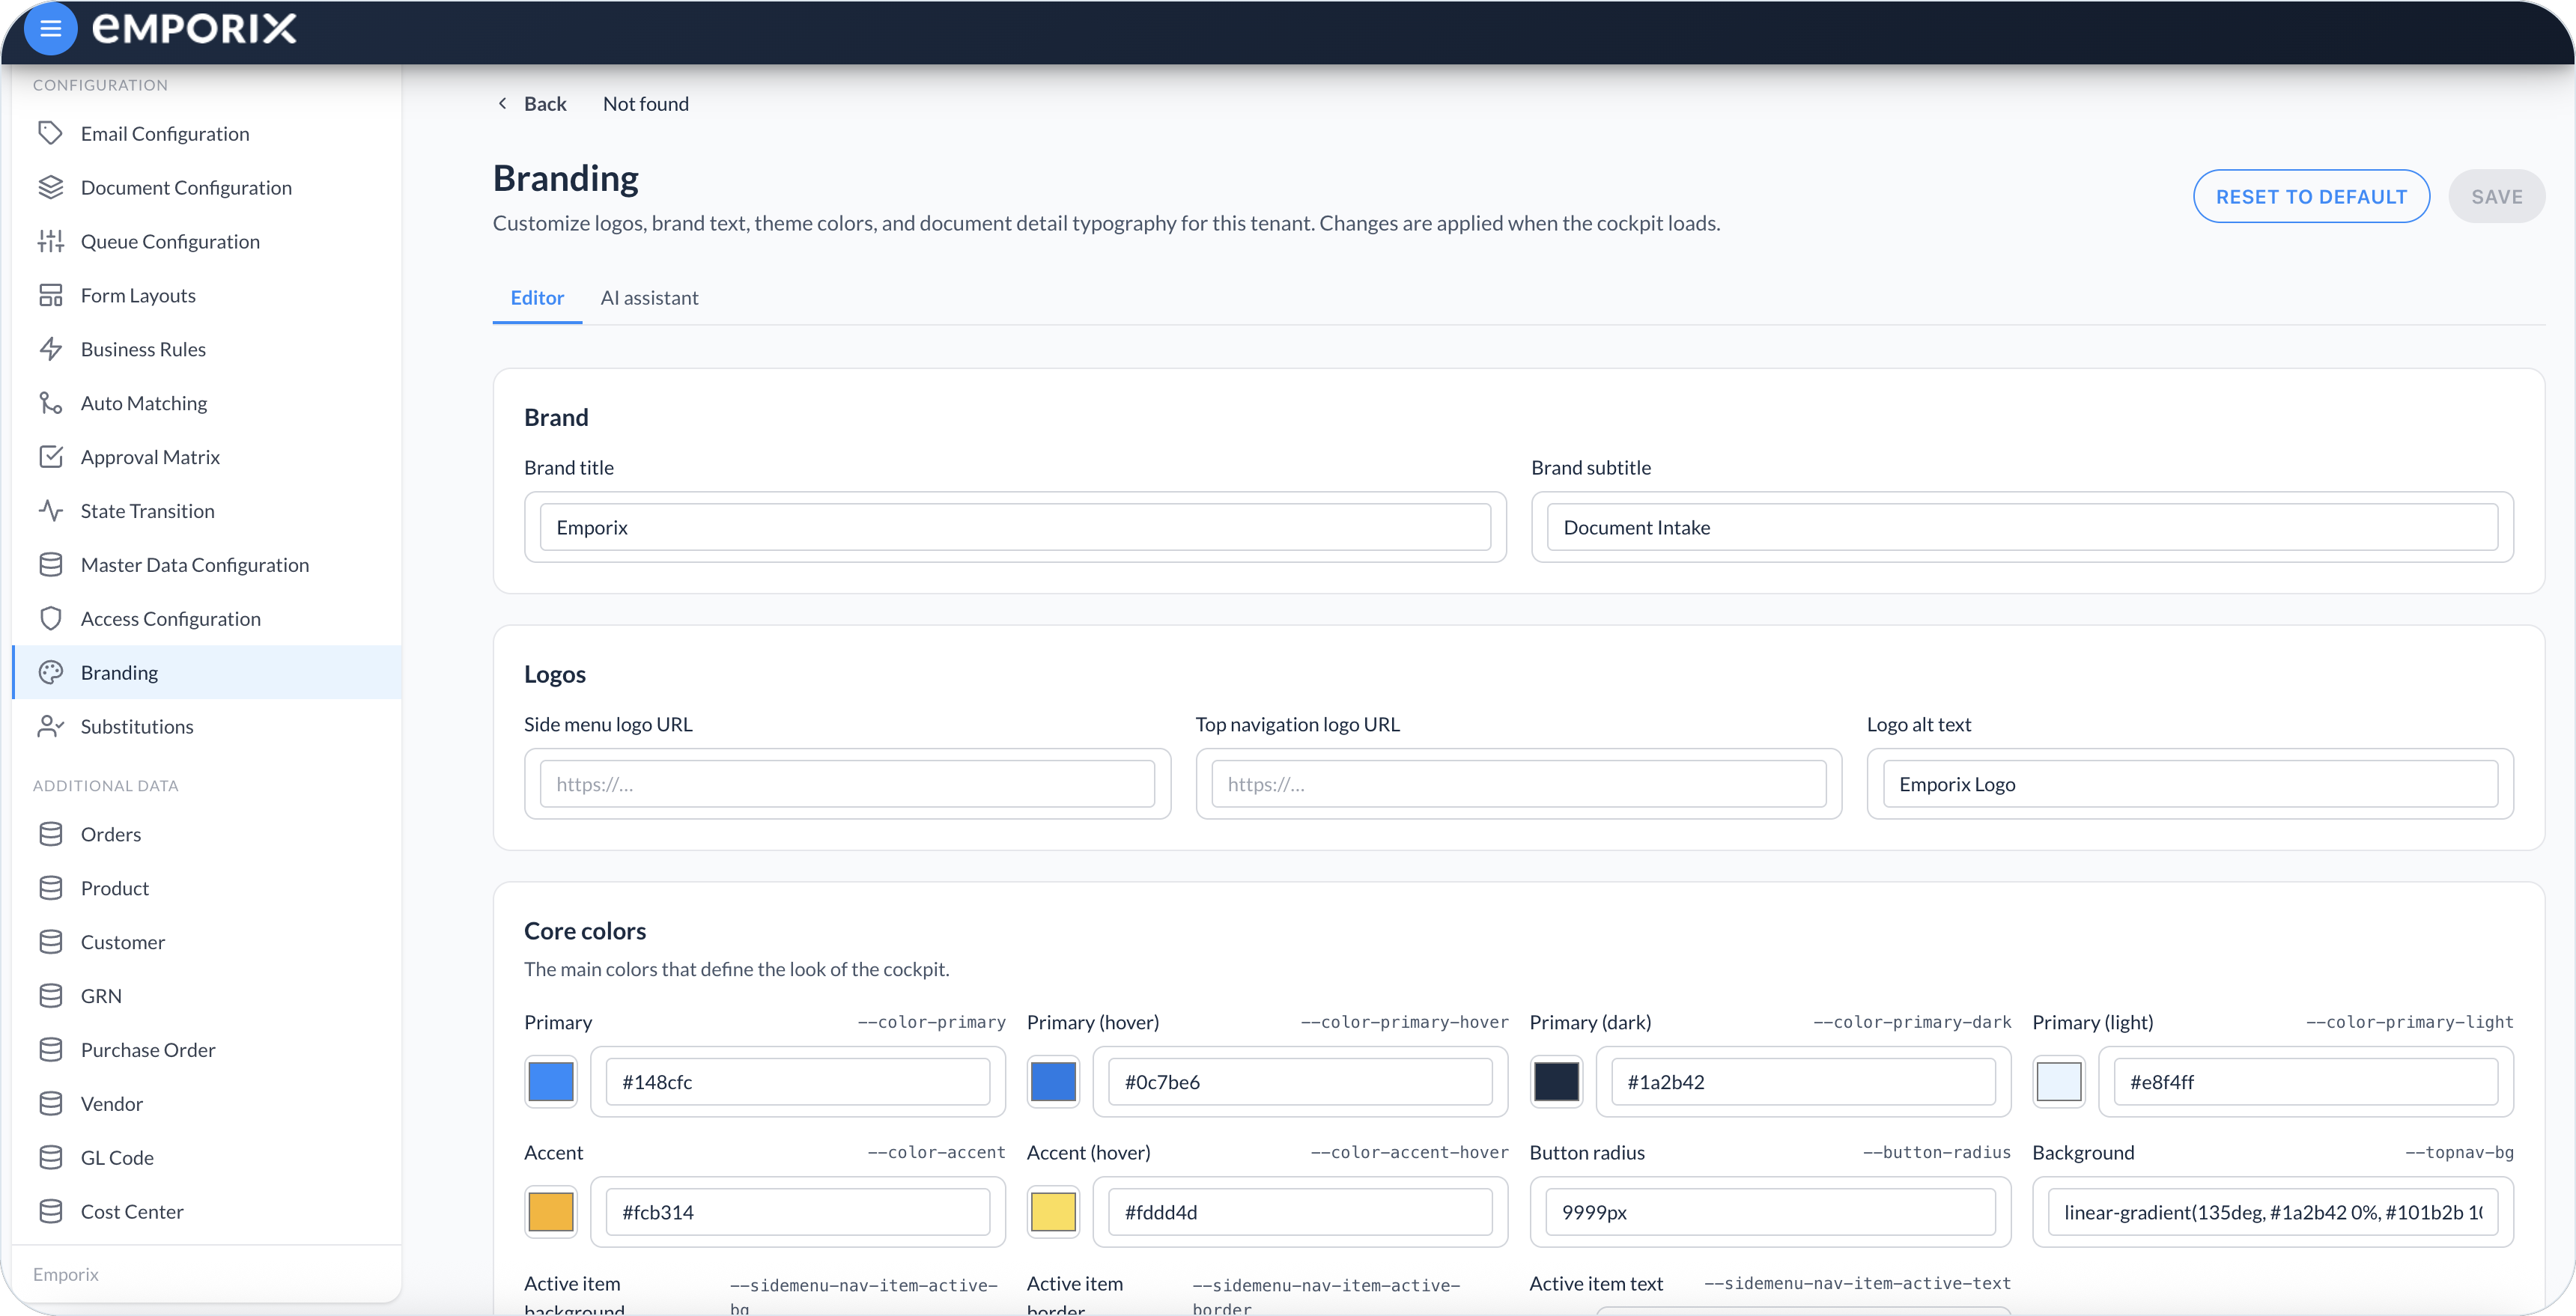Click the Auto Matching branch icon

(x=50, y=403)
